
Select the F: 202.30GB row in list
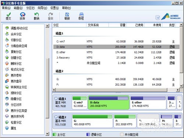tap(116, 85)
